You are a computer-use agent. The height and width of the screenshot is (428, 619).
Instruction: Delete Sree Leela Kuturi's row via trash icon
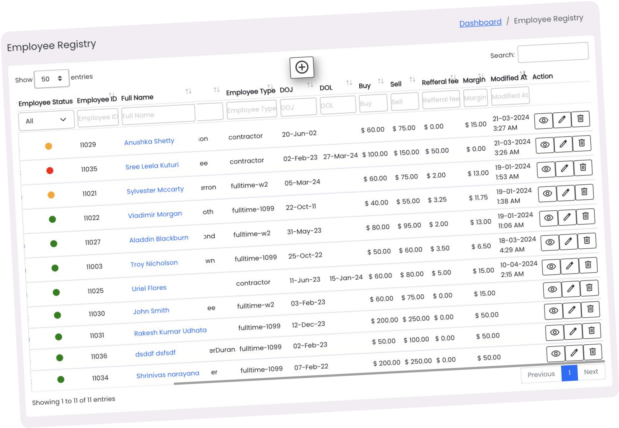581,143
